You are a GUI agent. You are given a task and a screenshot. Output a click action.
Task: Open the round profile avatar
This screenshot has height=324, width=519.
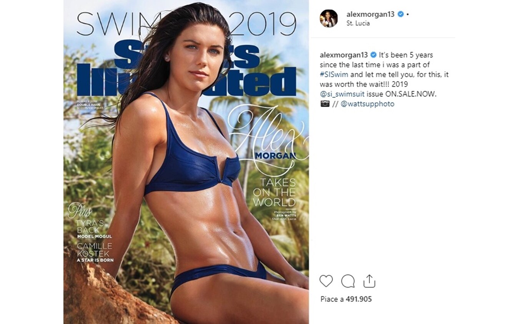click(x=329, y=18)
